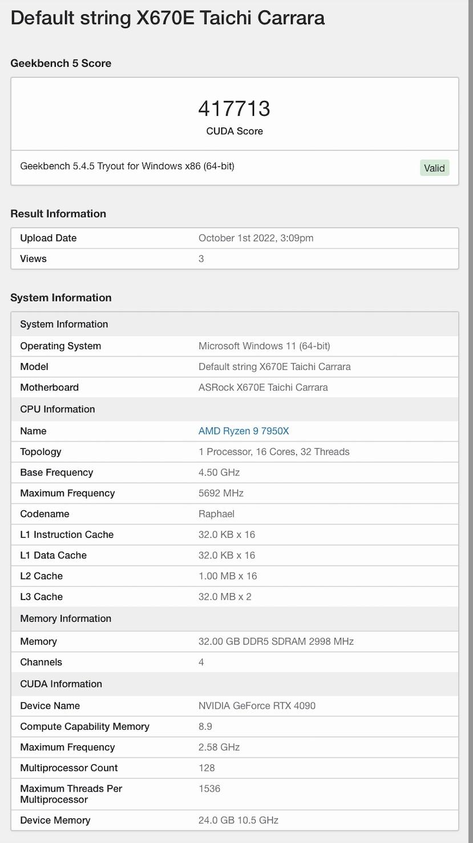Select the Geekbench 5.4.5 Tryout version text
This screenshot has height=843, width=473.
(x=127, y=166)
